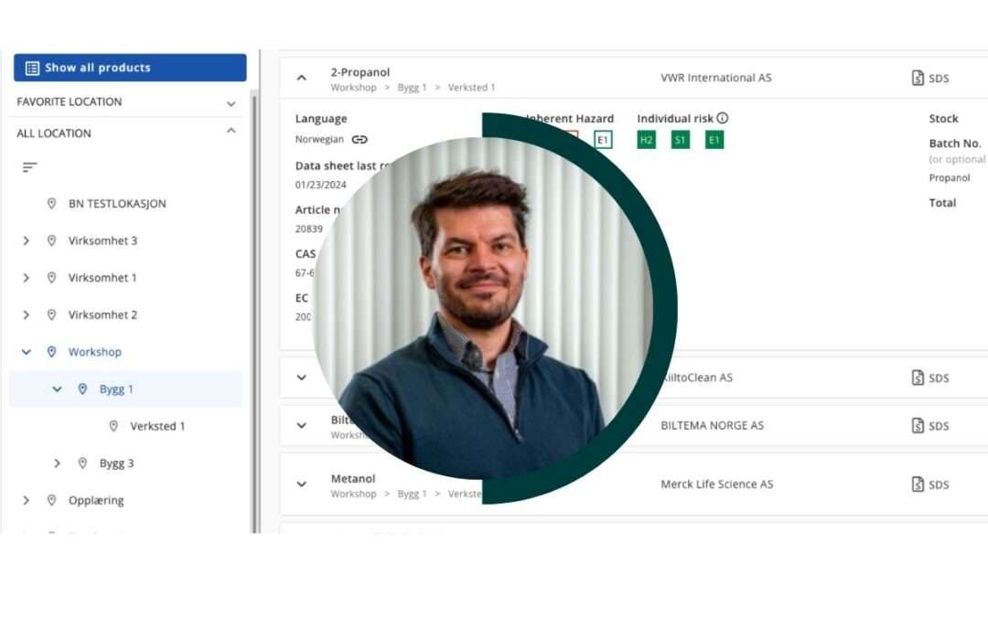This screenshot has height=617, width=988.
Task: Expand the Virksomhet 3 location tree
Action: 27,240
